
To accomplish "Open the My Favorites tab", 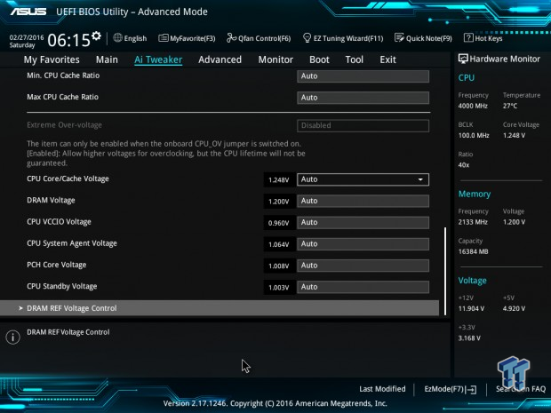I will [x=52, y=60].
